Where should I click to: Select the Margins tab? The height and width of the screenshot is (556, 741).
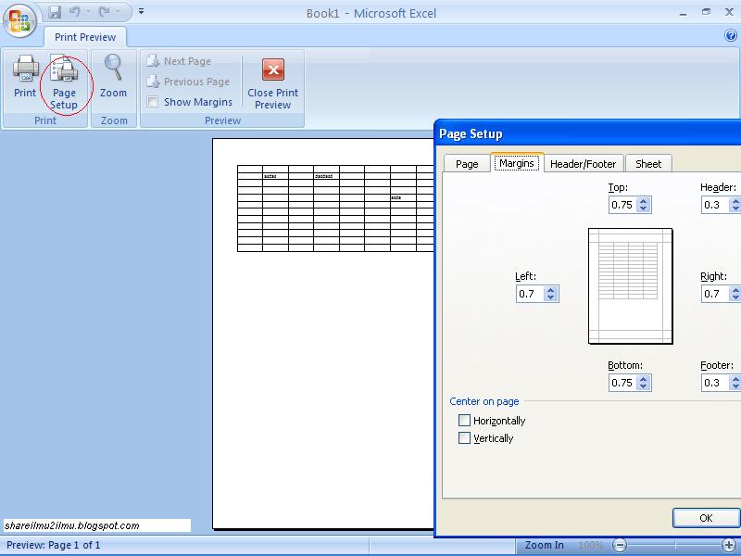coord(517,163)
